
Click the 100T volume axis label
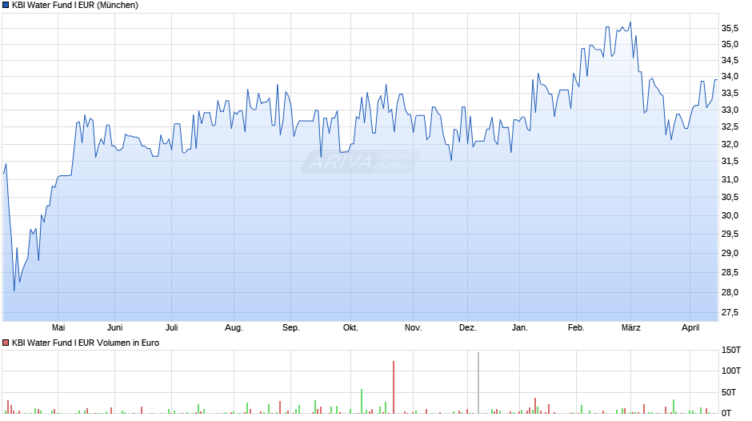click(731, 371)
